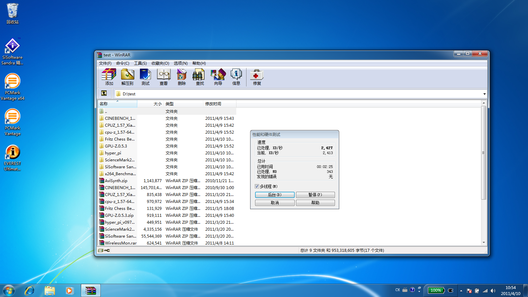Image resolution: width=528 pixels, height=297 pixels.
Task: Click the 测试 (Test) toolbar icon
Action: point(146,77)
